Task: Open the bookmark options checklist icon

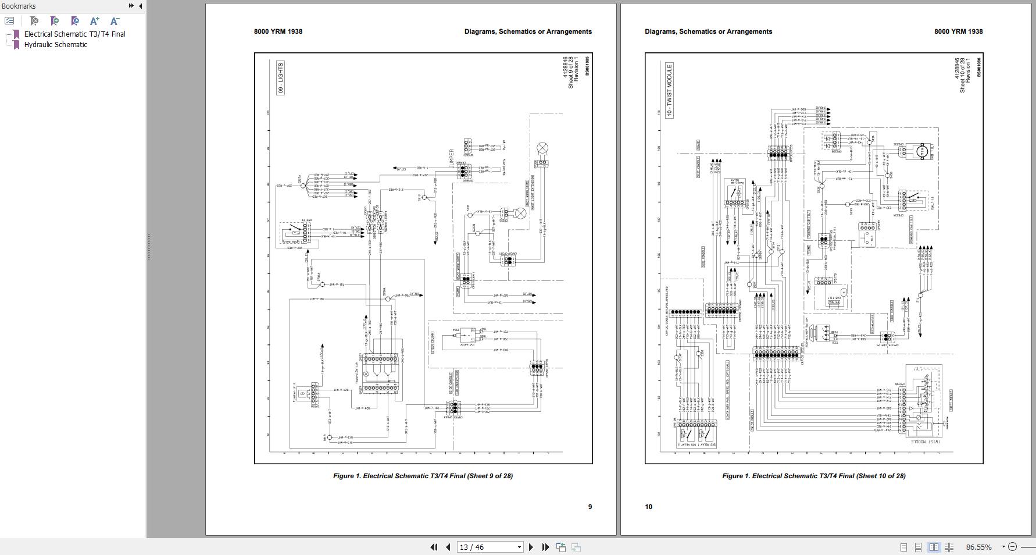Action: point(9,21)
